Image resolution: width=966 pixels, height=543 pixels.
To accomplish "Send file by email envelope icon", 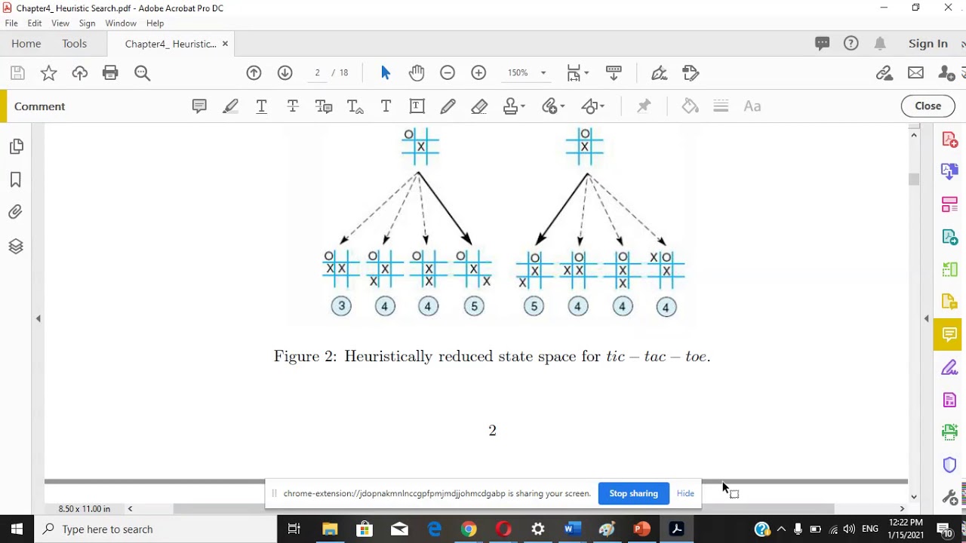I will point(915,73).
